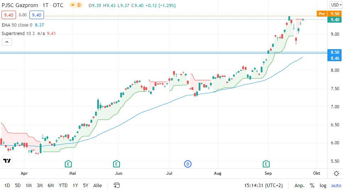Open the earnings marker near Sep
Image resolution: width=343 pixels, height=191 pixels.
pos(266,164)
